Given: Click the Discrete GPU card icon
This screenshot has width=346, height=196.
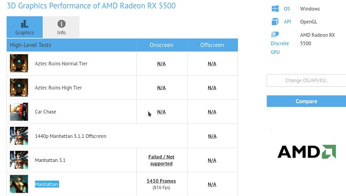Looking at the screenshot, I should click(x=275, y=35).
